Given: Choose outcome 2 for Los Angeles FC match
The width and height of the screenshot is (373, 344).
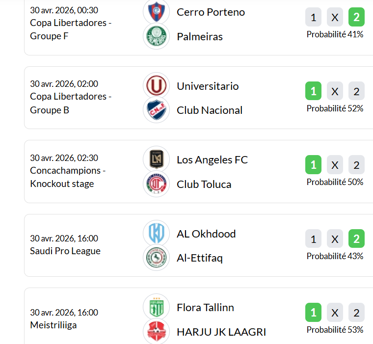Looking at the screenshot, I should (x=356, y=165).
